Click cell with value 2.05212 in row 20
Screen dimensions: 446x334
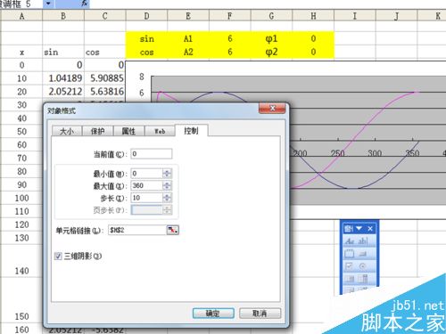63,92
